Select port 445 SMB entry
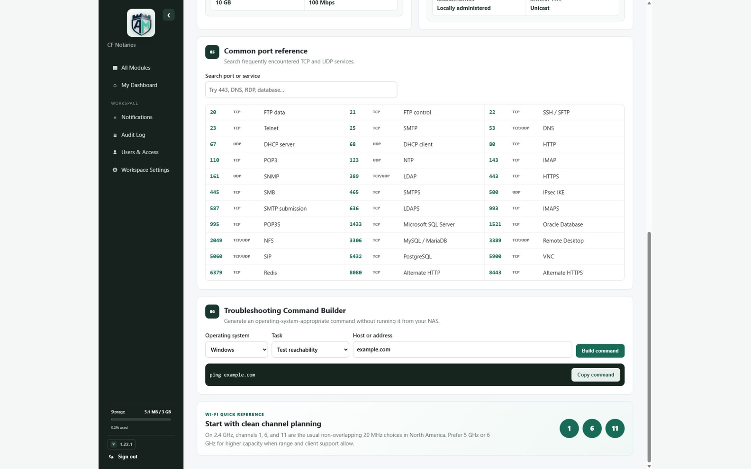This screenshot has width=751, height=469. [x=275, y=192]
